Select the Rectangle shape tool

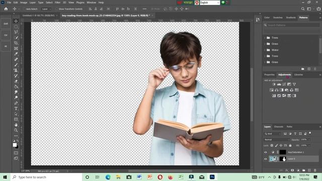click(x=16, y=119)
